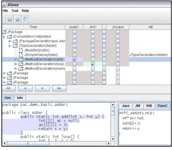Uncheck JniC checkbox for JMethodDeclaration(loop)
Viewport: 172px width, 150px height.
tap(93, 64)
